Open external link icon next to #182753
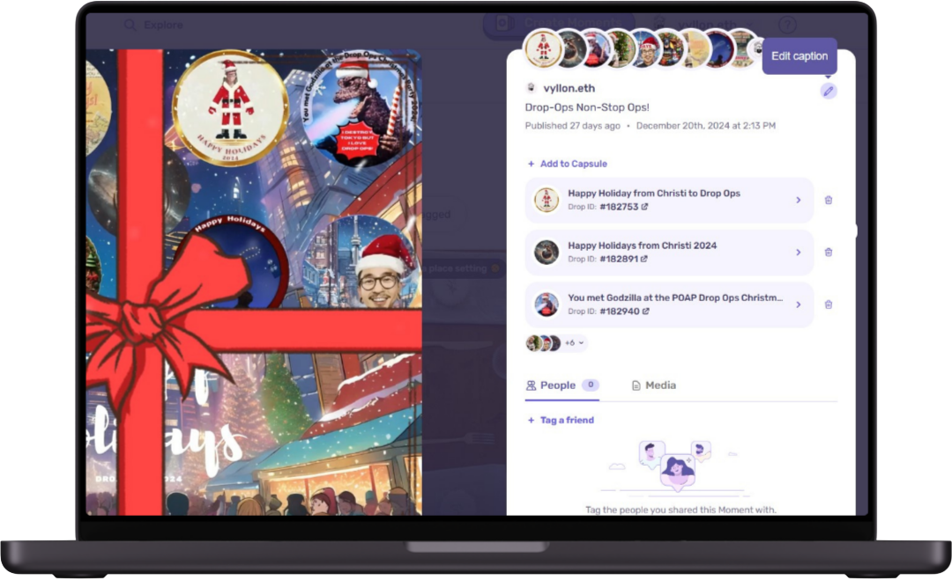 (644, 207)
